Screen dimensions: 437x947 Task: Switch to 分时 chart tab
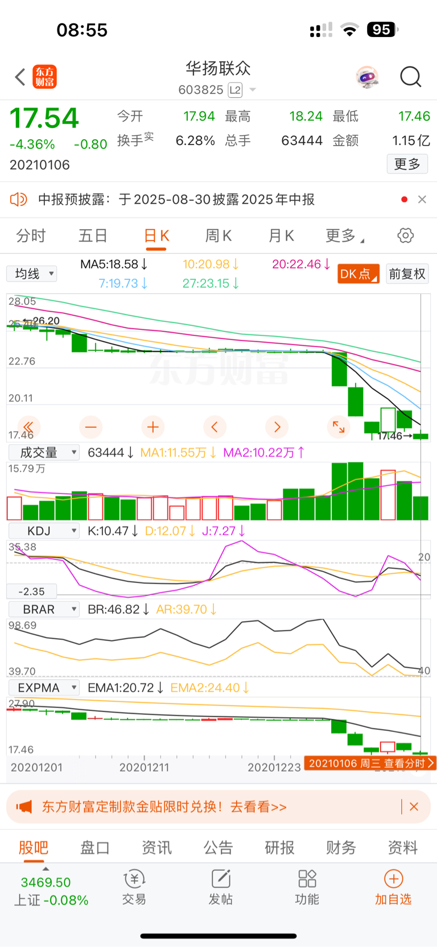click(x=31, y=235)
